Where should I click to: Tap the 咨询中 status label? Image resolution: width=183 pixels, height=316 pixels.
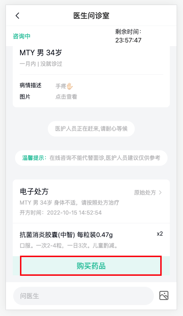click(21, 36)
